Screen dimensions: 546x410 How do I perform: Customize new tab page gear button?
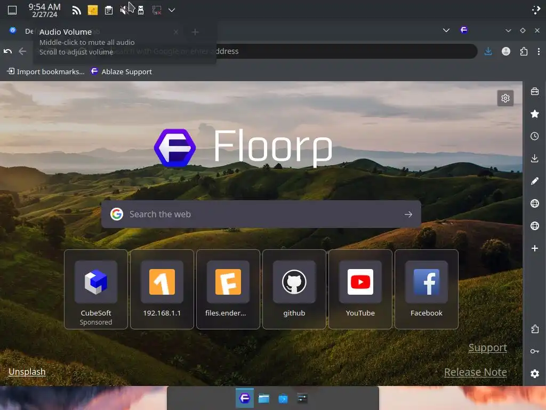[505, 98]
